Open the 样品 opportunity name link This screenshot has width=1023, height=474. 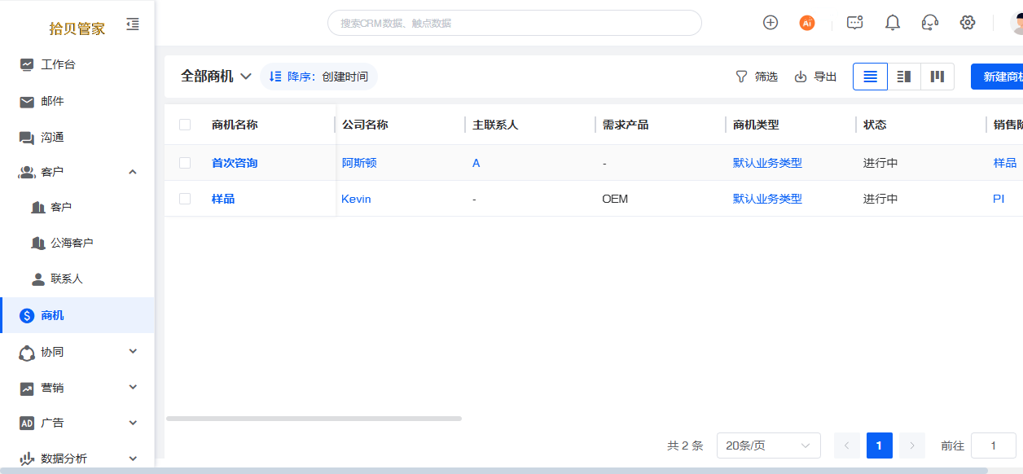click(223, 199)
